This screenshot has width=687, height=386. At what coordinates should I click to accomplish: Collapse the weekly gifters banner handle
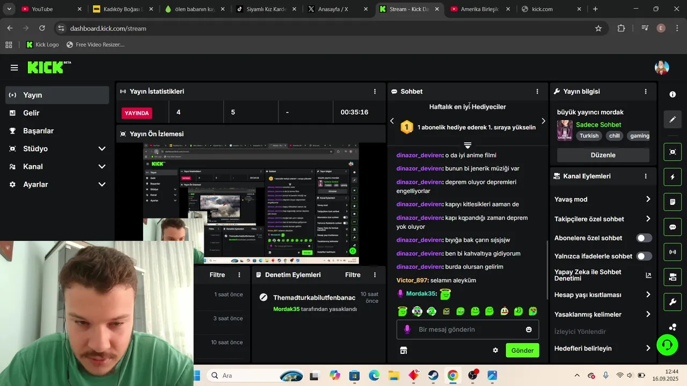coord(467,145)
